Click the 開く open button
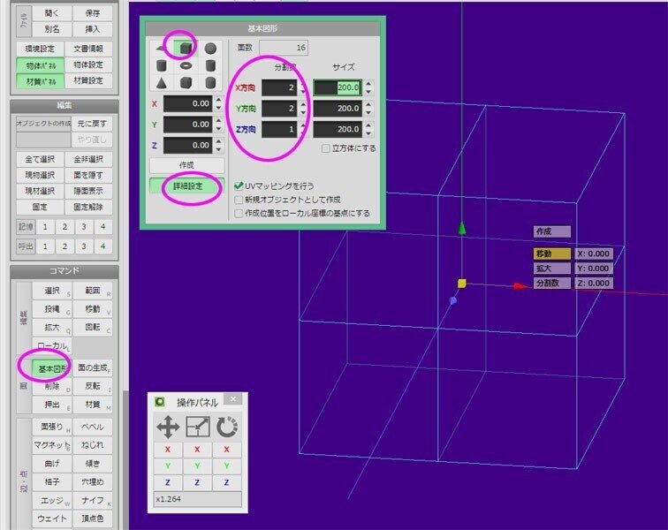Viewport: 668px width, 530px height. [x=52, y=13]
